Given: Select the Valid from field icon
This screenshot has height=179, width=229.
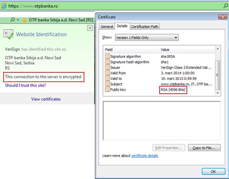Looking at the screenshot, I should [x=107, y=73].
